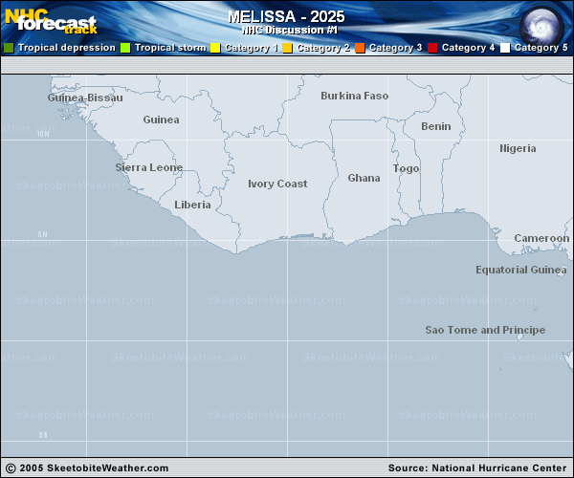574x478 pixels.
Task: Select the Category 5 white swatch
Action: [505, 48]
